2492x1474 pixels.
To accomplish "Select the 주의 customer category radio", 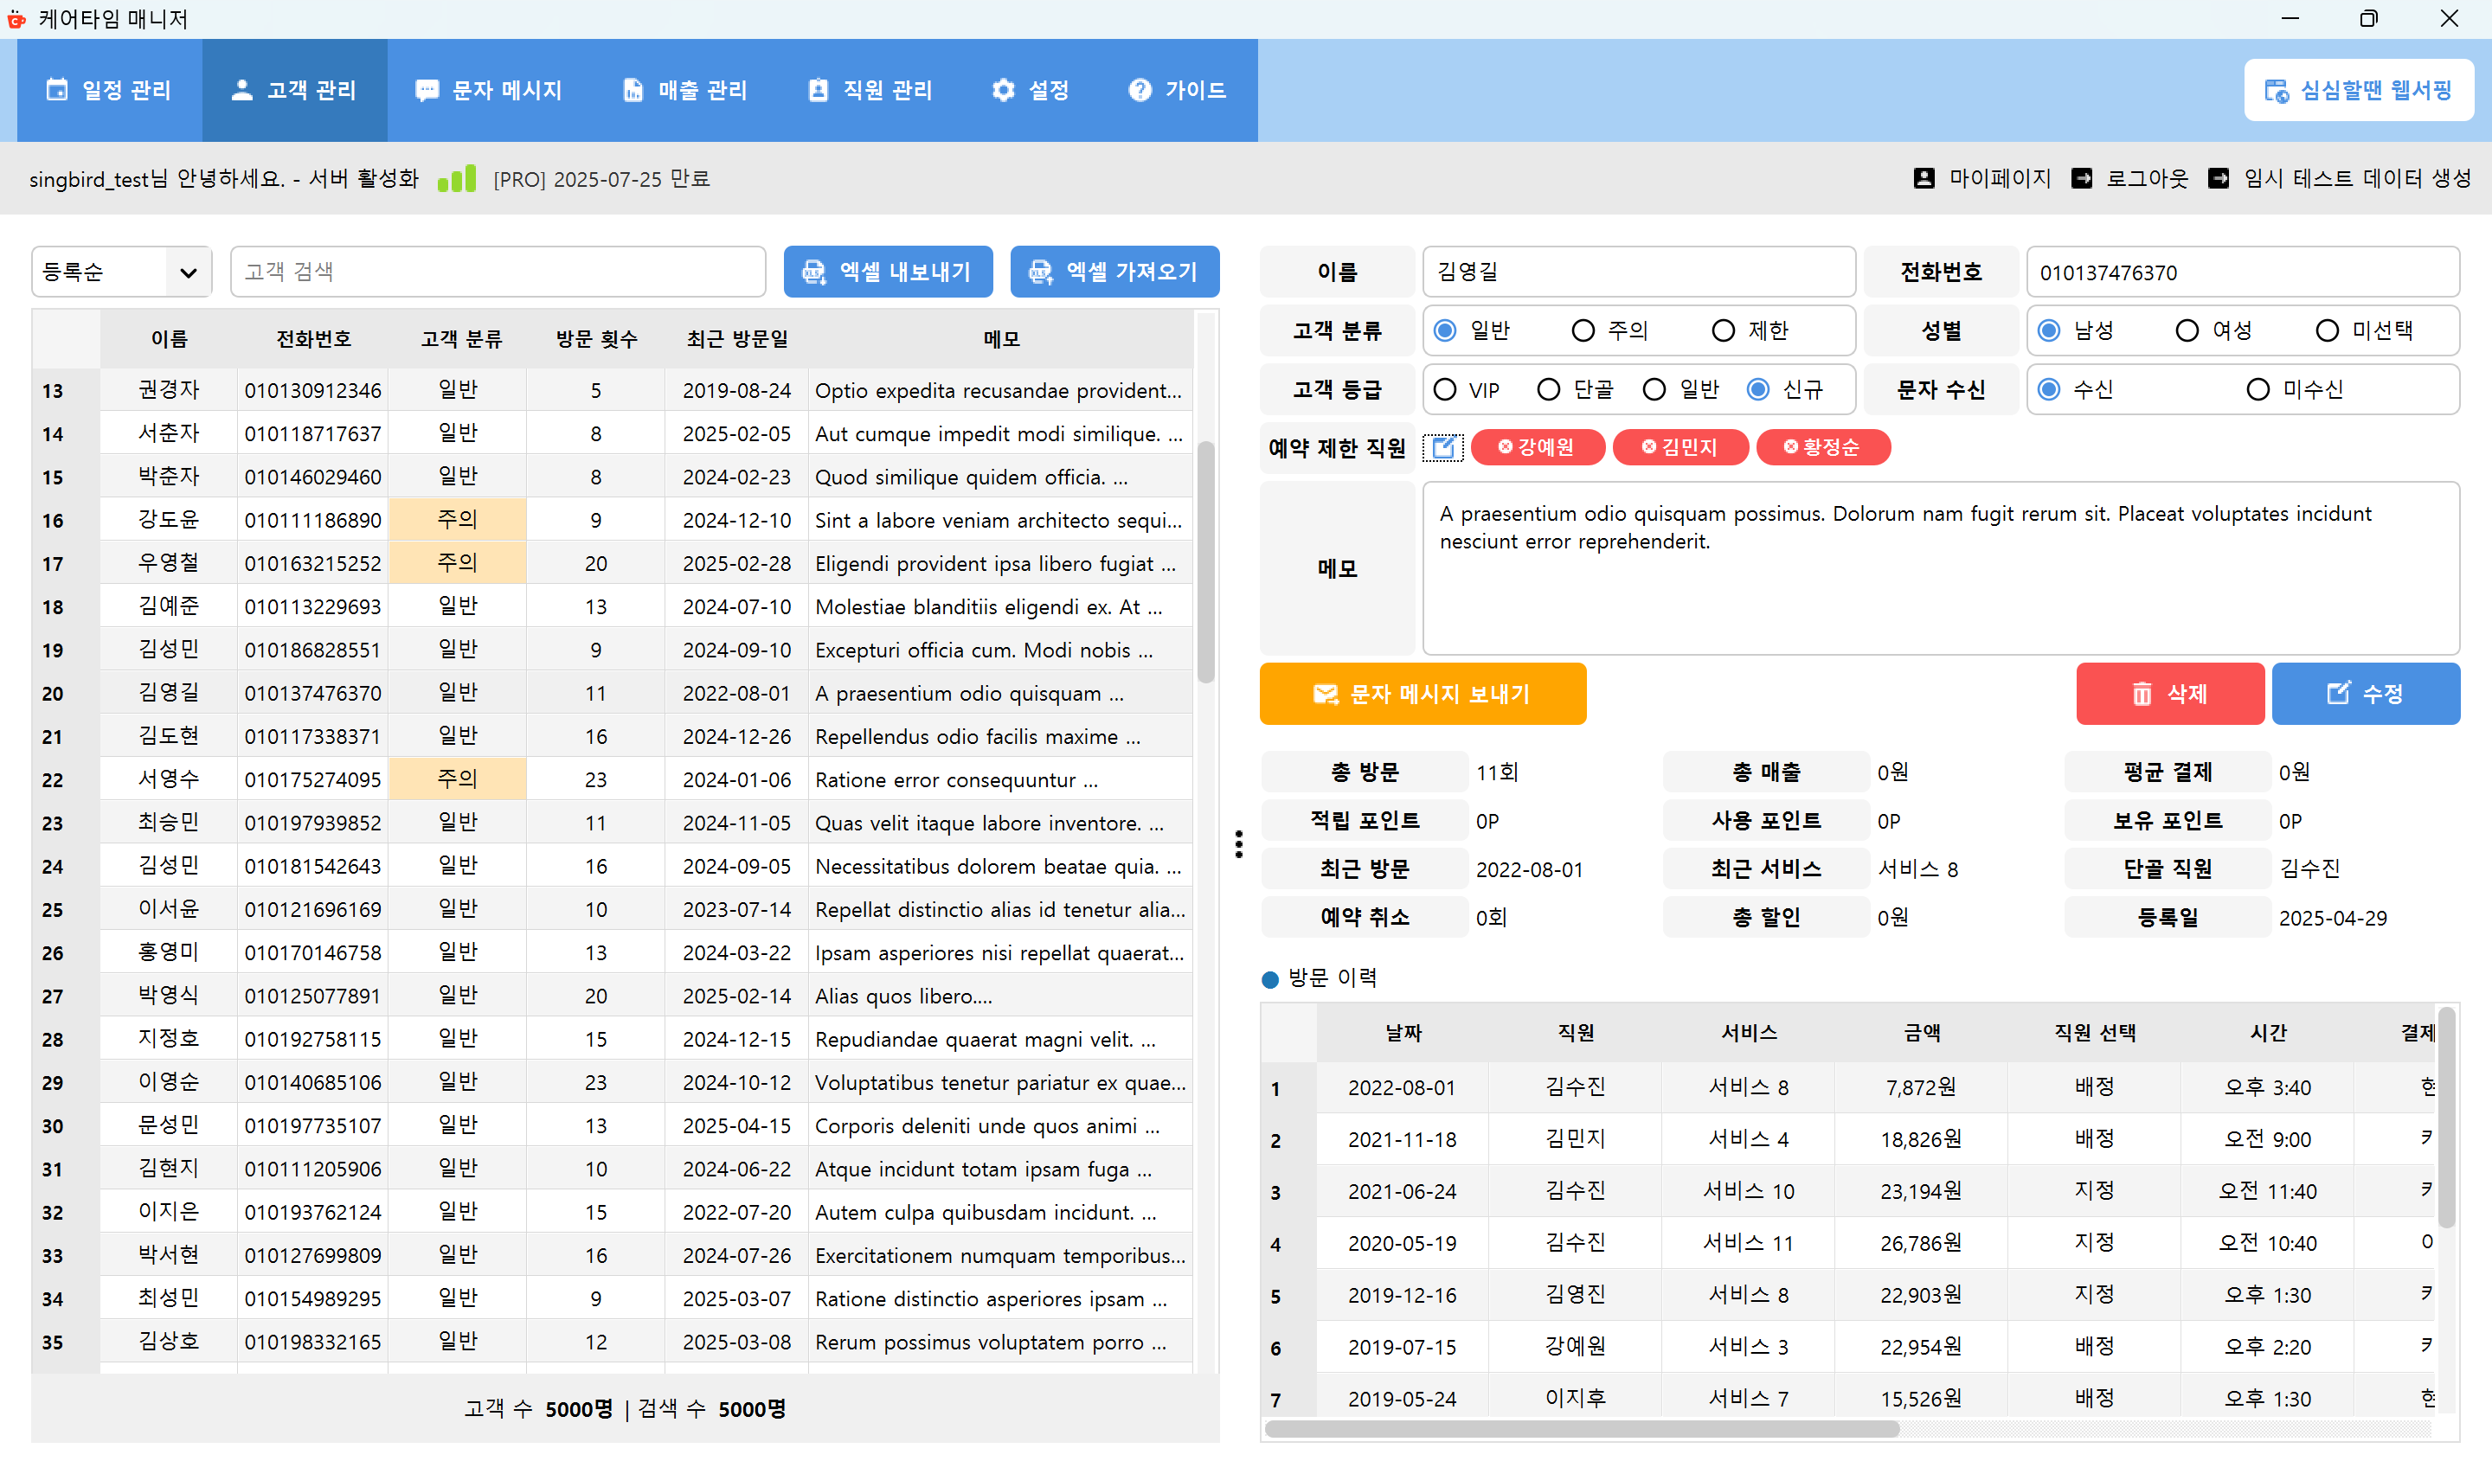I will coord(1583,330).
